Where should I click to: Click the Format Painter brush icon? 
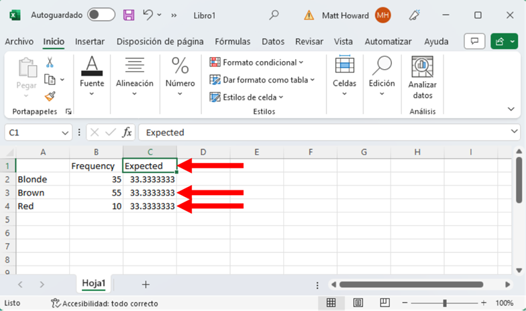pos(50,96)
